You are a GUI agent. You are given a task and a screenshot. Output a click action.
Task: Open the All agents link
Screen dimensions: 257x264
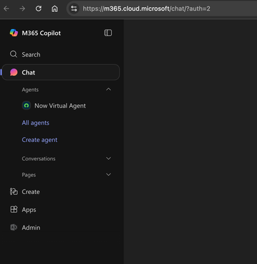pyautogui.click(x=36, y=123)
